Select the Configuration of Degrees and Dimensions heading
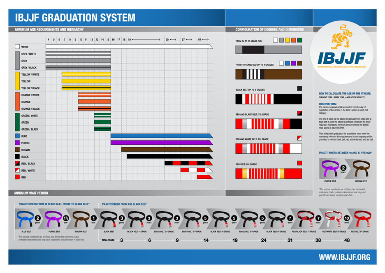 pyautogui.click(x=269, y=30)
